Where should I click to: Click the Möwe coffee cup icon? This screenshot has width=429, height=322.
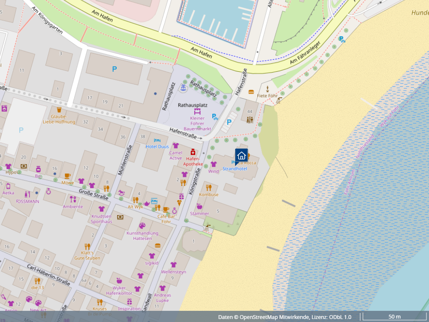[x=67, y=176]
